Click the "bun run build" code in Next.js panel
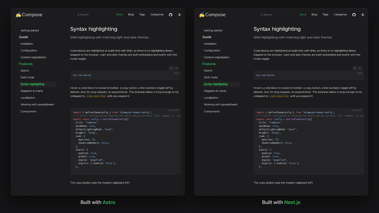 pos(265,75)
